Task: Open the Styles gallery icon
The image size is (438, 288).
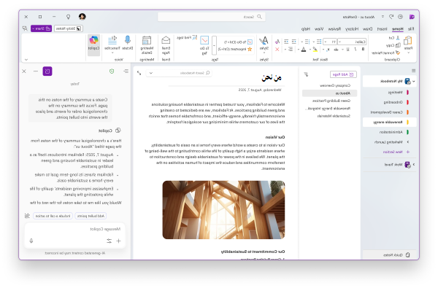Action: click(264, 41)
